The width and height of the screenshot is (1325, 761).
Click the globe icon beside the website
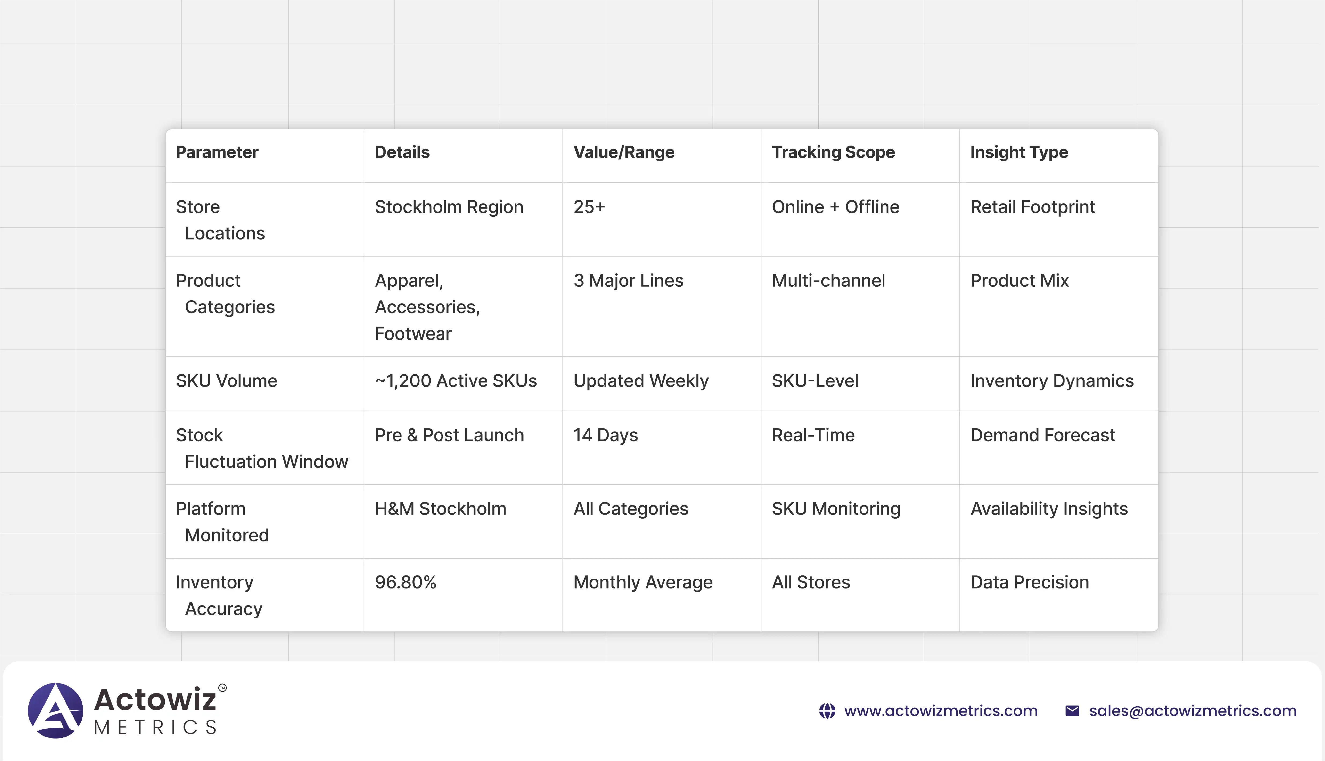pos(827,711)
